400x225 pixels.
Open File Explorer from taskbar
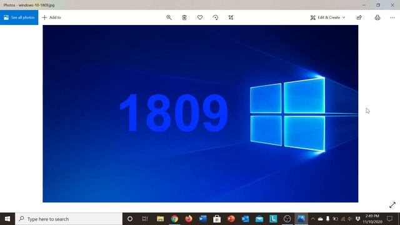click(160, 219)
